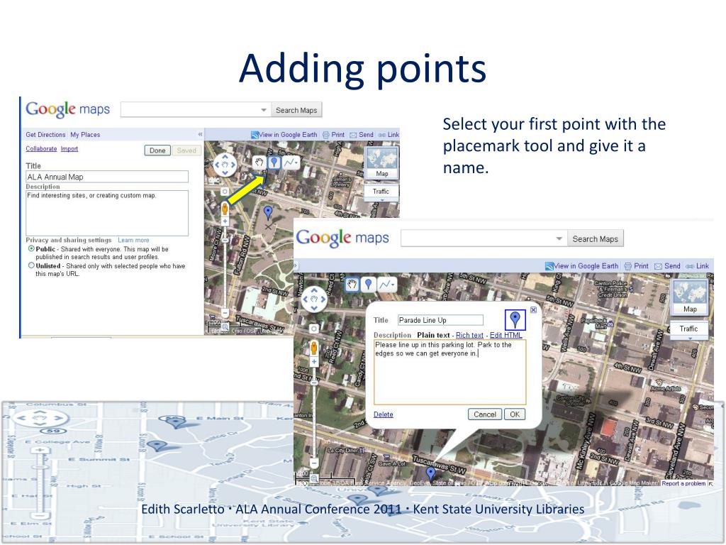Click the sidebar map Description text box
Viewport: 726px width, 545px height.
tap(107, 213)
